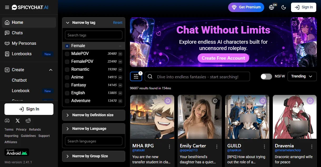The width and height of the screenshot is (321, 167).
Task: Open the Guidelines footer link
Action: pyautogui.click(x=28, y=136)
